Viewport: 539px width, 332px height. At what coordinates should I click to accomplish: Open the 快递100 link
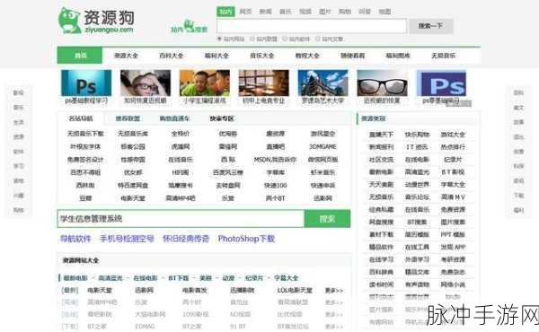coord(276,186)
